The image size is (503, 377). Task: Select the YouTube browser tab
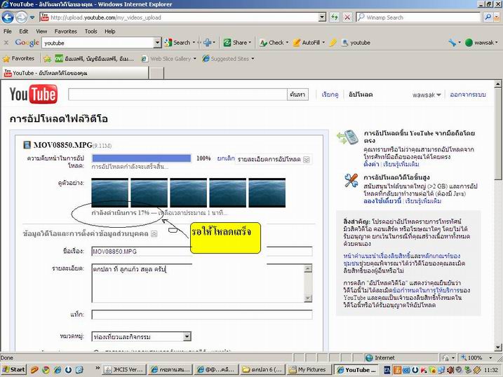coord(76,73)
